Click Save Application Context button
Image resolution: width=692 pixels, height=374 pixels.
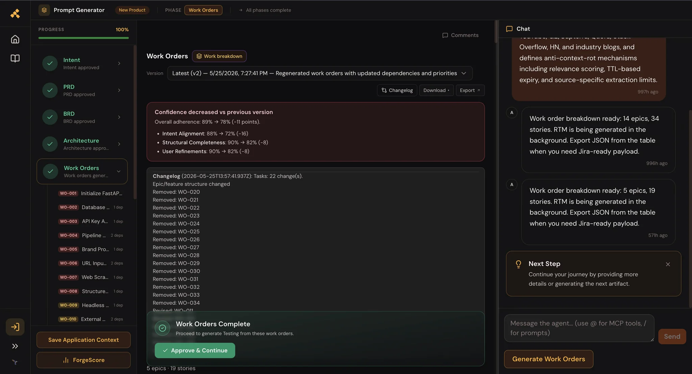[83, 340]
